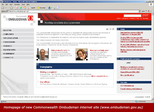The image size is (154, 112).
Task: Click the Done status page icon
Action: (2, 102)
